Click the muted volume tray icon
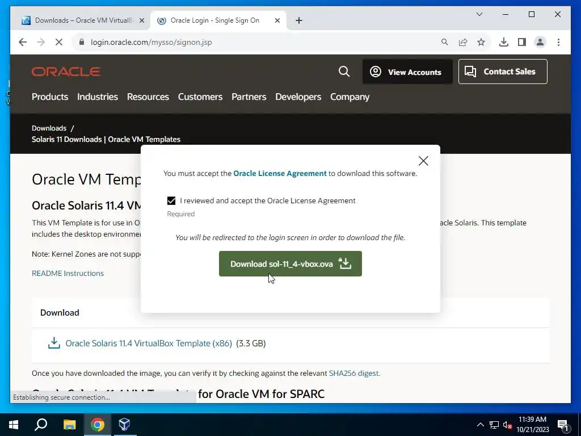The image size is (581, 436). [508, 425]
